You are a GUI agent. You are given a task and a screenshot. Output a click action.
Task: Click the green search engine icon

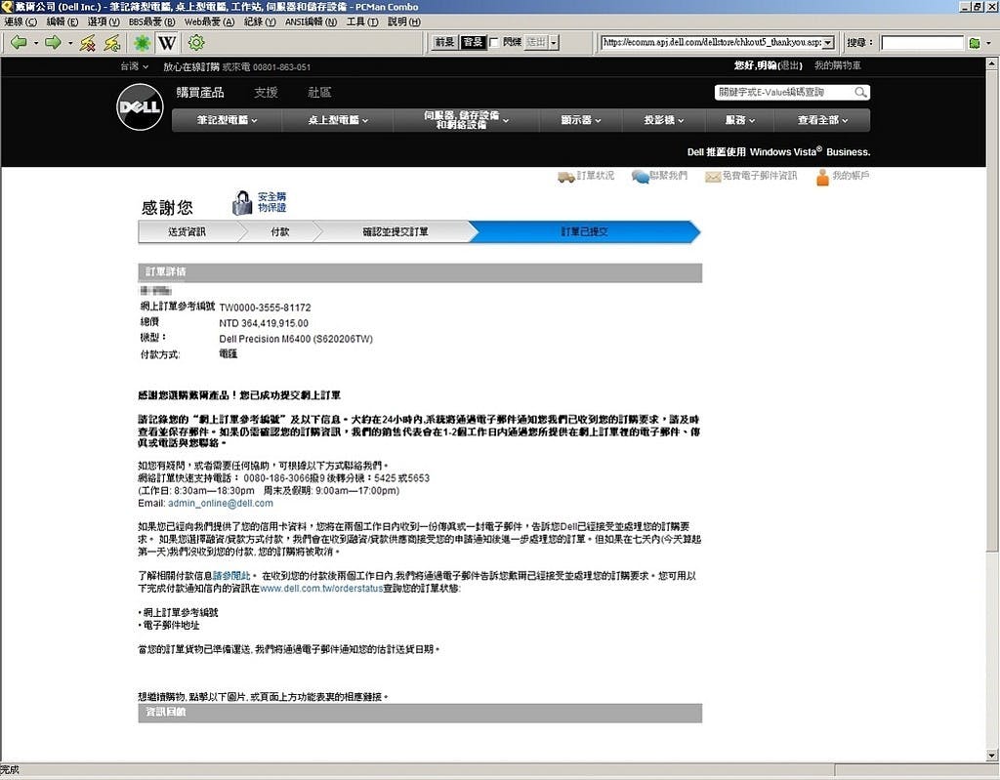pyautogui.click(x=974, y=43)
